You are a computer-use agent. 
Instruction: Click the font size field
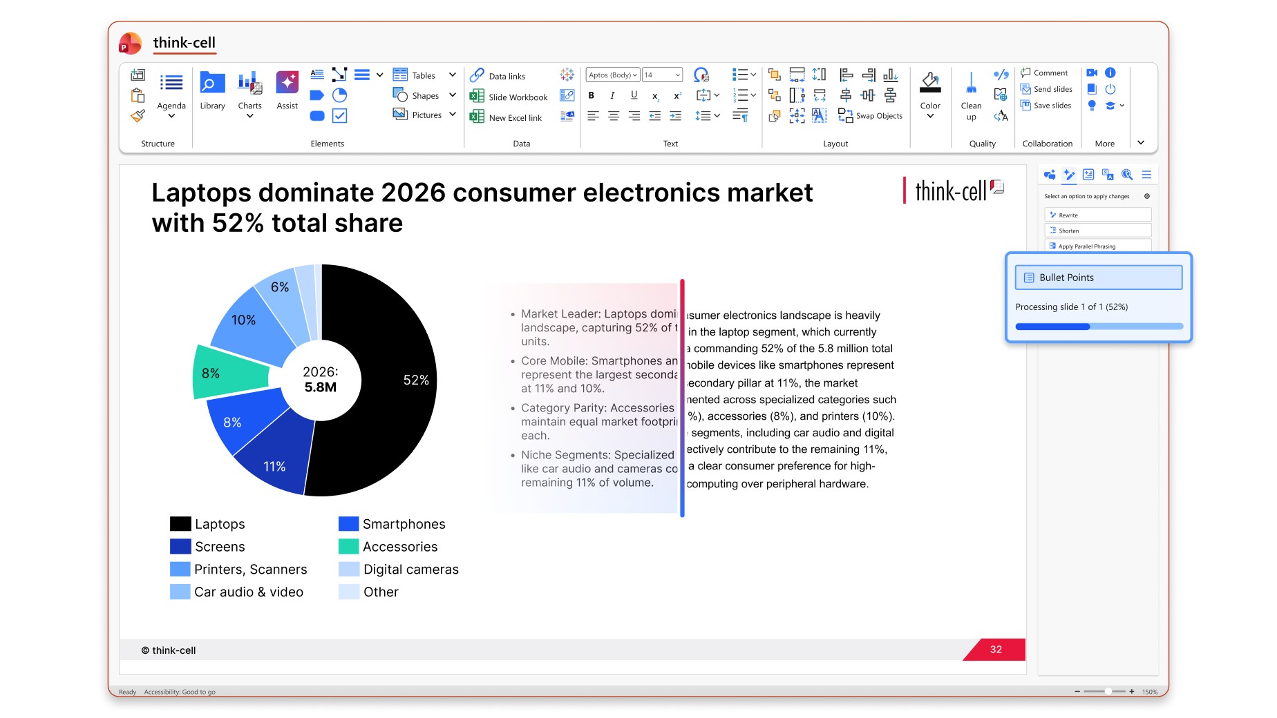[662, 75]
